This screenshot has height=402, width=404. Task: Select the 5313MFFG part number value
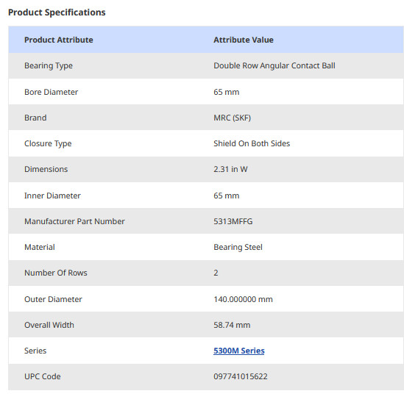(x=233, y=221)
